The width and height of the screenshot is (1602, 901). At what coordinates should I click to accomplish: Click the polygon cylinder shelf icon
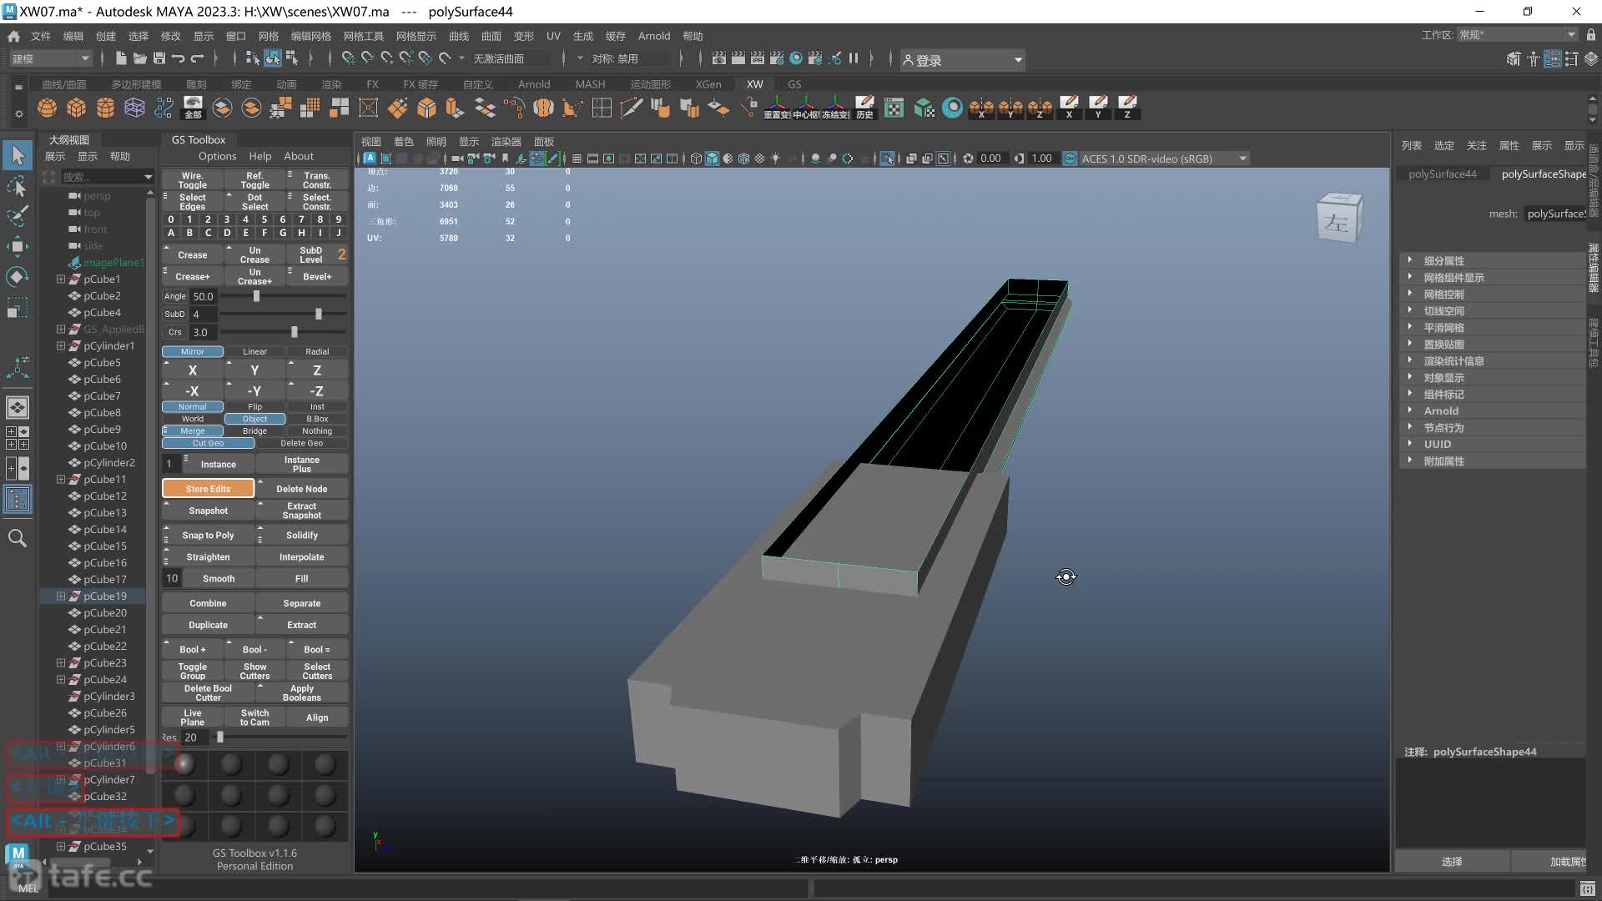[x=105, y=108]
